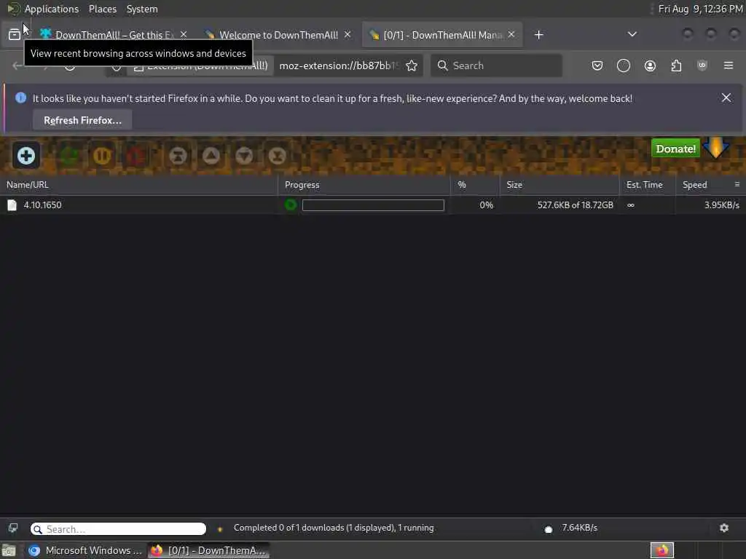Pause the selected download
The image size is (746, 559).
click(102, 156)
